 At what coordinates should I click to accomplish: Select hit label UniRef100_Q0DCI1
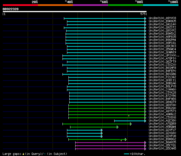point(162,80)
